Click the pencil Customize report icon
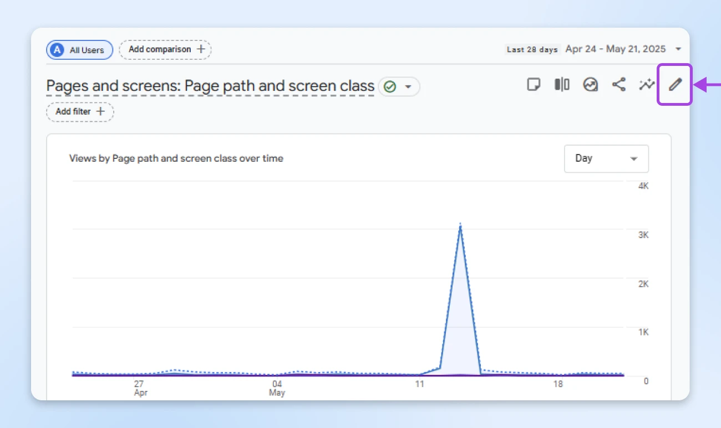 pos(674,85)
